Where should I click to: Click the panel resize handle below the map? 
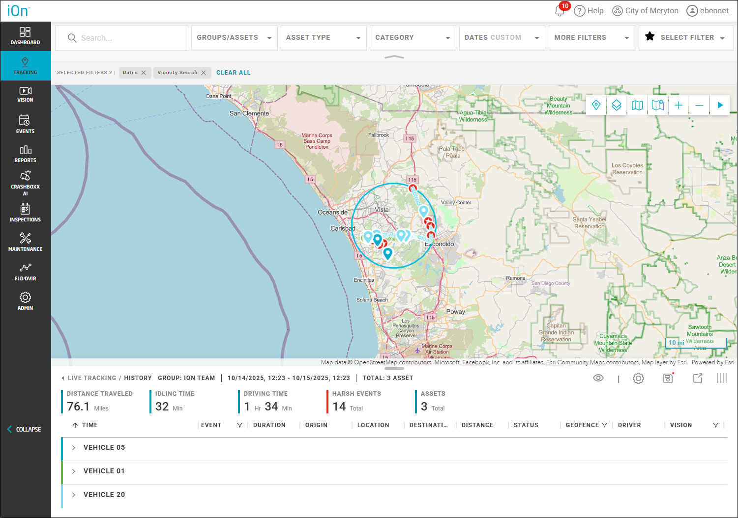(394, 368)
